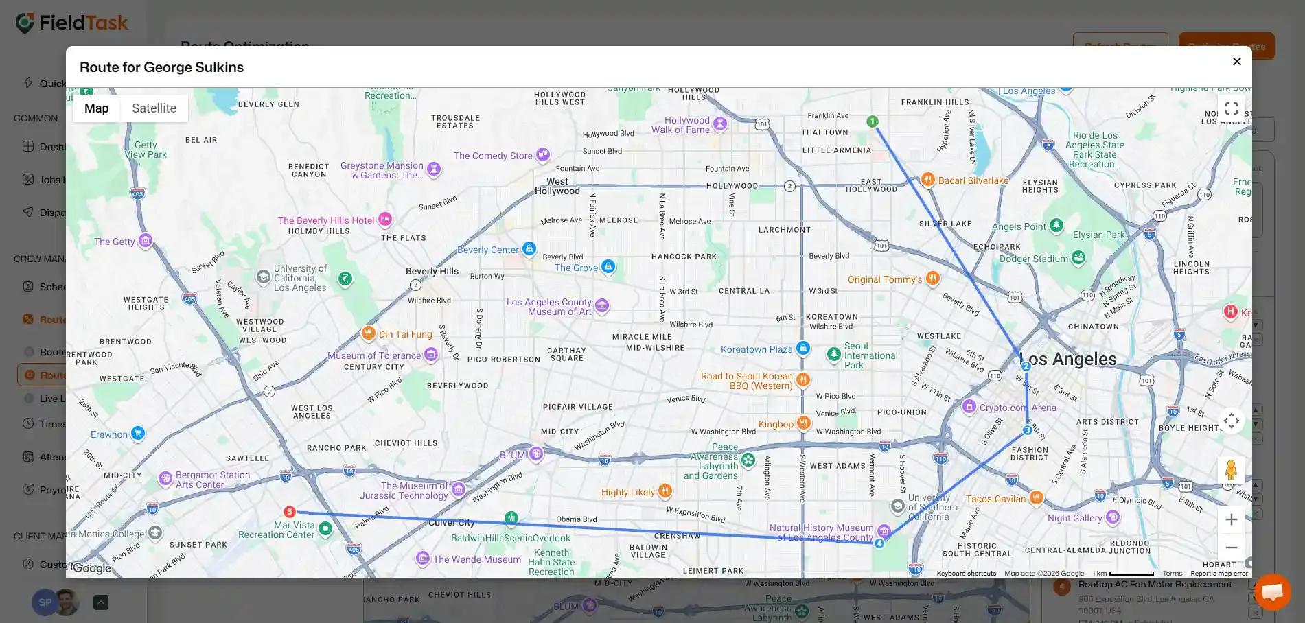
Task: Click Report a map error link
Action: pos(1219,574)
